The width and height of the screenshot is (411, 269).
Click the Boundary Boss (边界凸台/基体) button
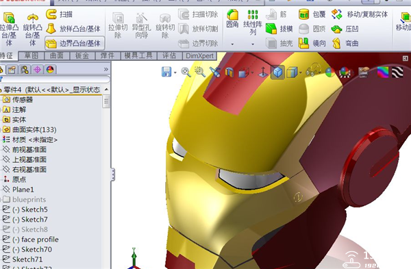74,43
